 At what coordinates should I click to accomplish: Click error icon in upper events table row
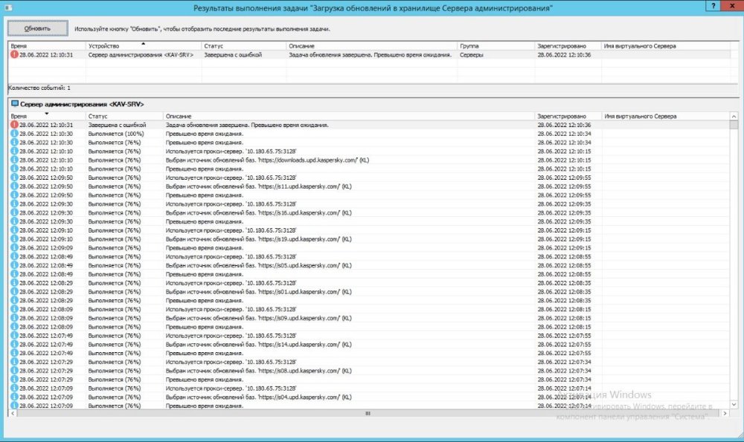pyautogui.click(x=14, y=54)
